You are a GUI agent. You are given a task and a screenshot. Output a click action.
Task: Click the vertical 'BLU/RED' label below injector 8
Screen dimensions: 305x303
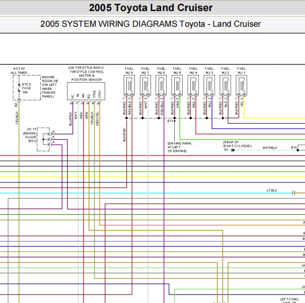pos(124,135)
